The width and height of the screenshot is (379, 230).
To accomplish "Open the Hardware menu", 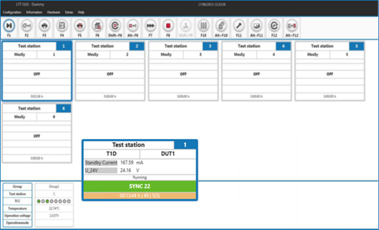I will click(54, 12).
